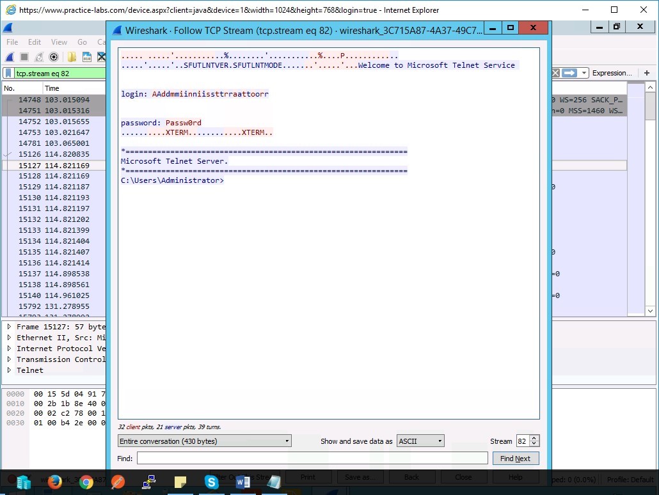
Task: Expand the Telnet tree node
Action: [x=9, y=370]
